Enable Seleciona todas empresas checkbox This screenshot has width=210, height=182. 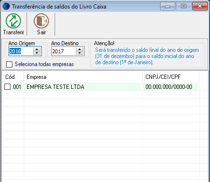[9, 64]
